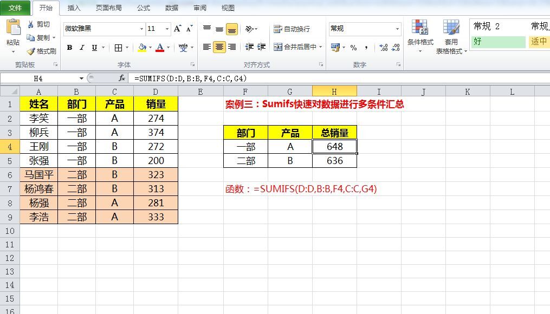
Task: Click the Cut scissors icon
Action: (31, 24)
